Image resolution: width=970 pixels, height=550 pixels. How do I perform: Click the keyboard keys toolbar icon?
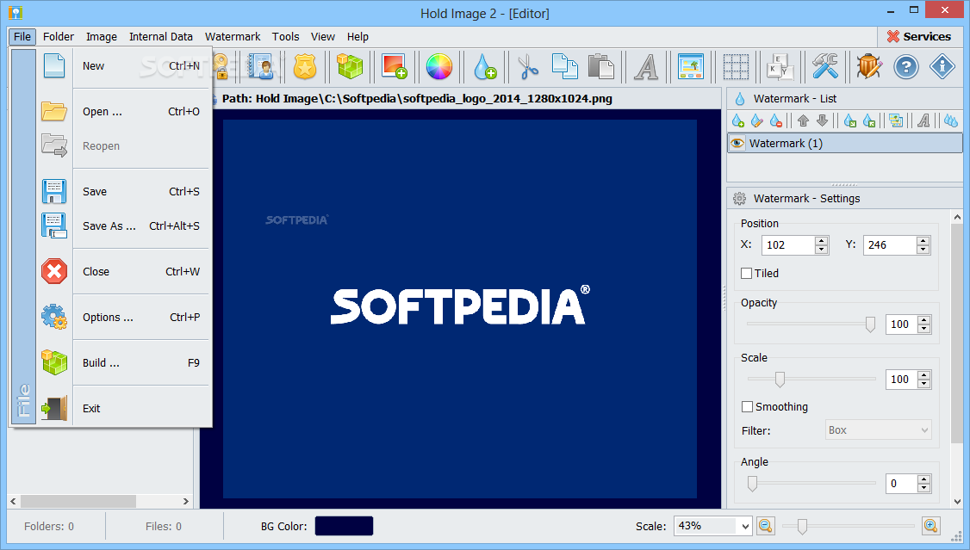[780, 66]
